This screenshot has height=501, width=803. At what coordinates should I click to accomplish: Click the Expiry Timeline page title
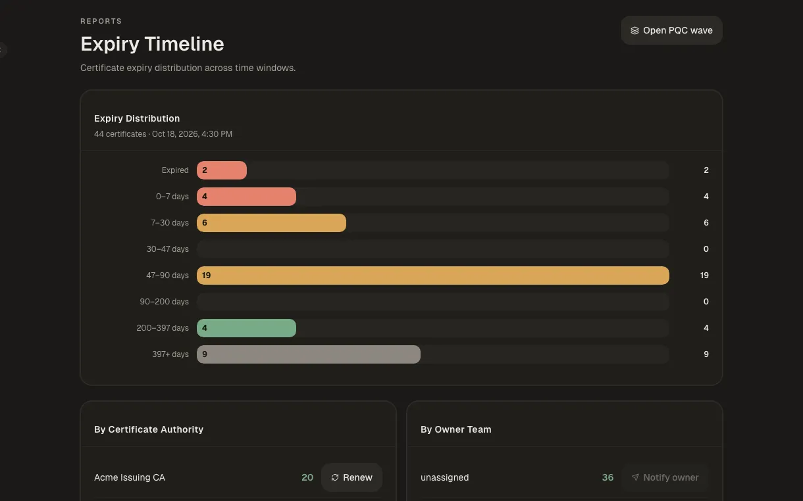pyautogui.click(x=152, y=44)
